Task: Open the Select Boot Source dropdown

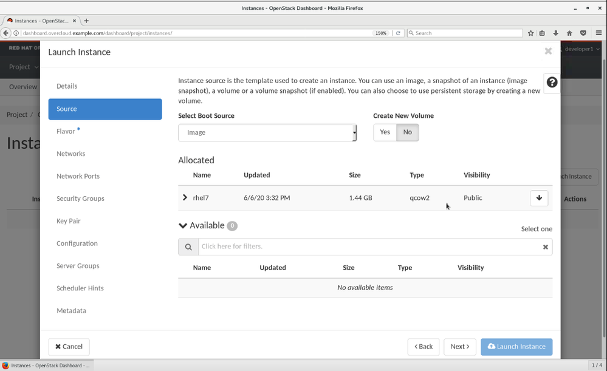Action: (x=267, y=133)
